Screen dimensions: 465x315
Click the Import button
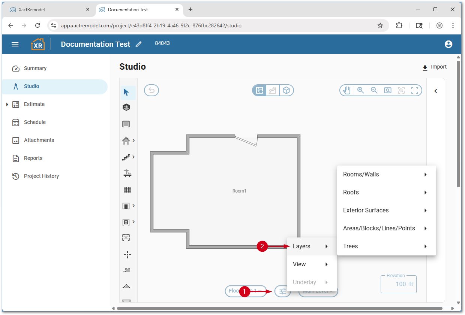pyautogui.click(x=434, y=67)
